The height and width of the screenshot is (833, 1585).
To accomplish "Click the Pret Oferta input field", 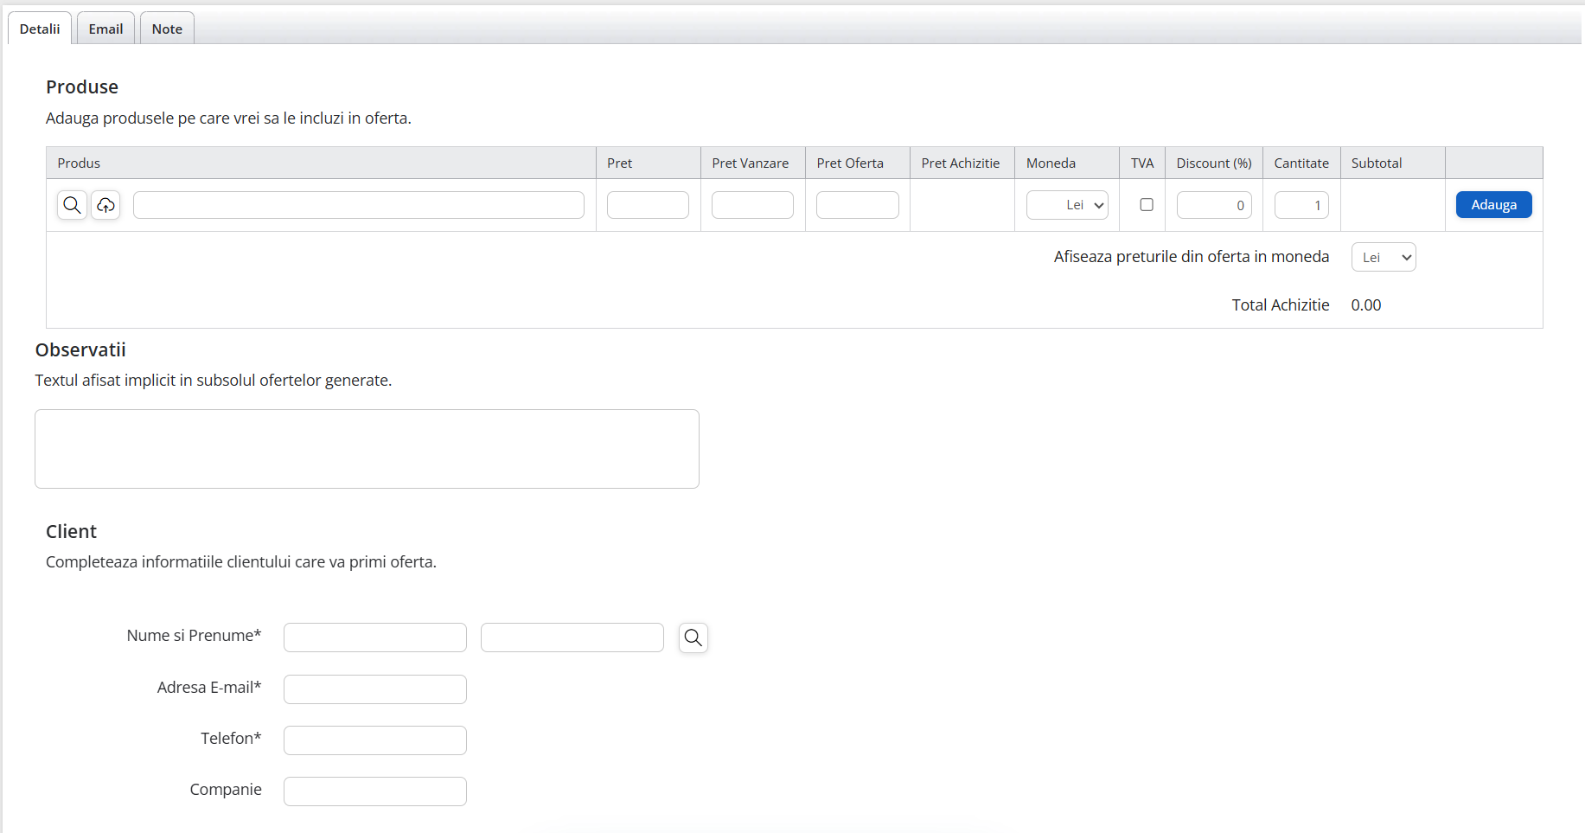I will (858, 205).
